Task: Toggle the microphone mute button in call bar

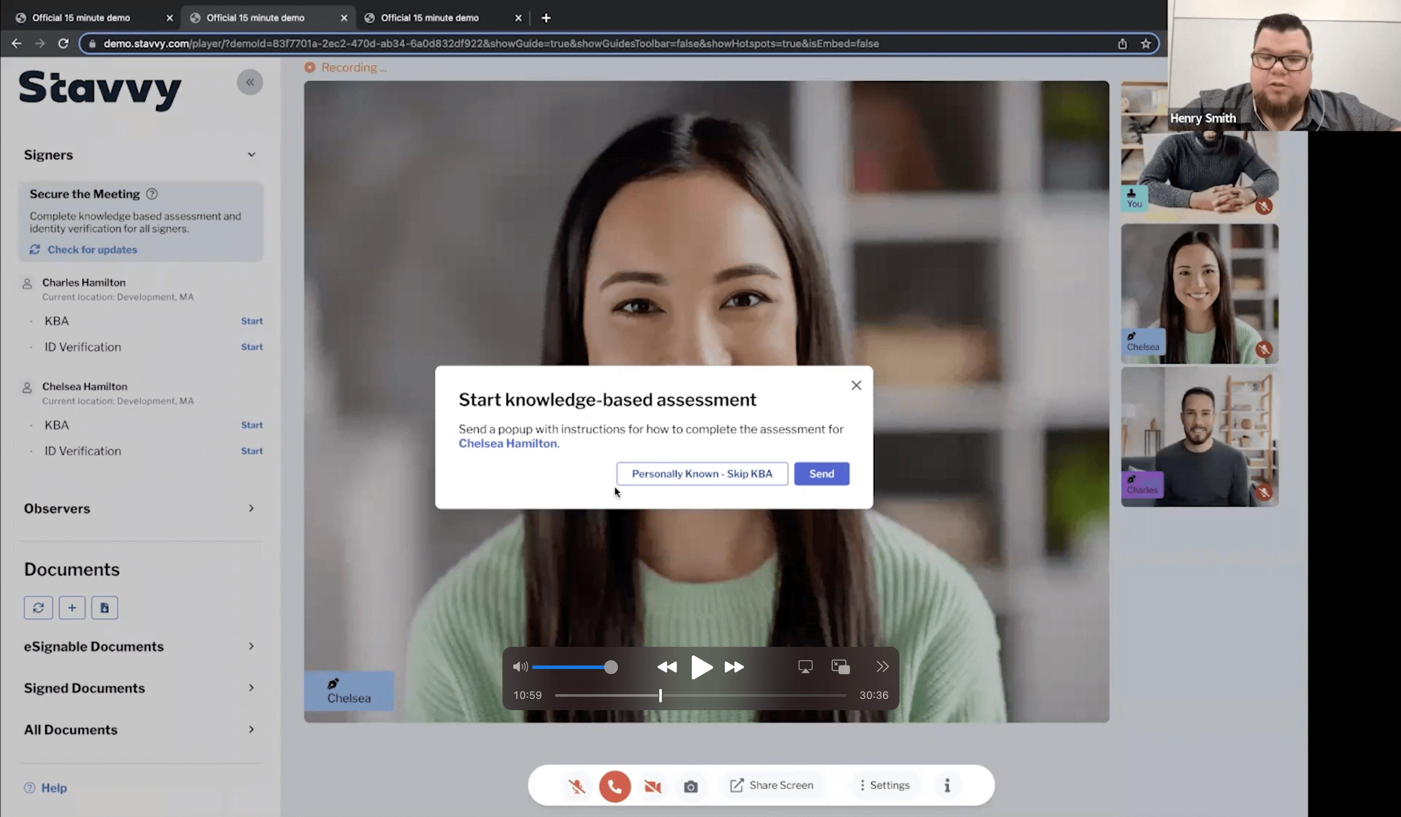Action: point(577,786)
